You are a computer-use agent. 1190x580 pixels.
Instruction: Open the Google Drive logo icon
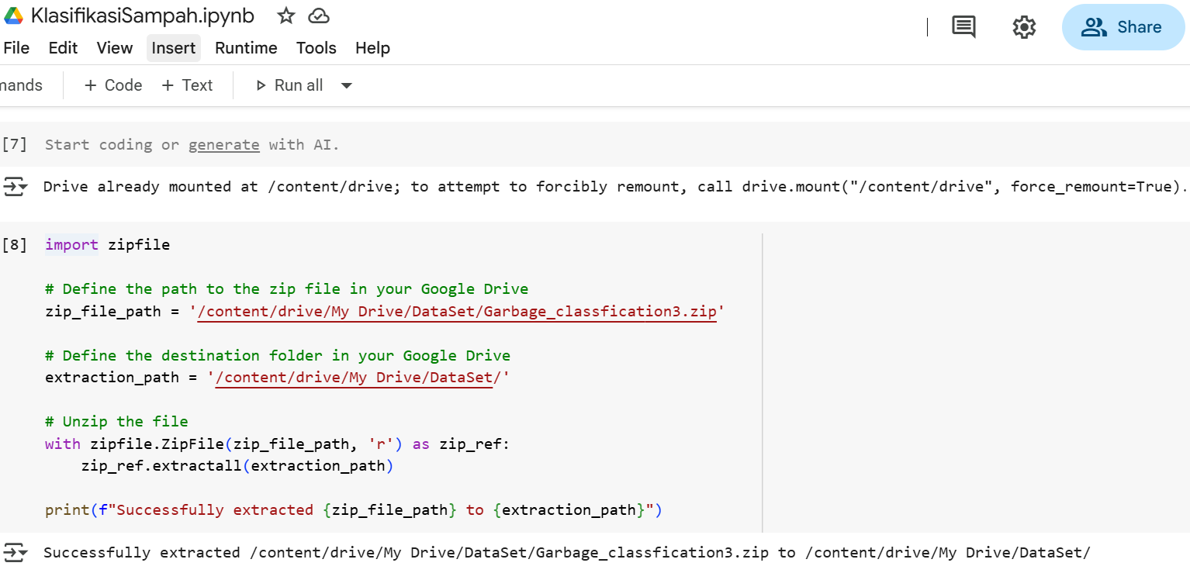coord(14,16)
